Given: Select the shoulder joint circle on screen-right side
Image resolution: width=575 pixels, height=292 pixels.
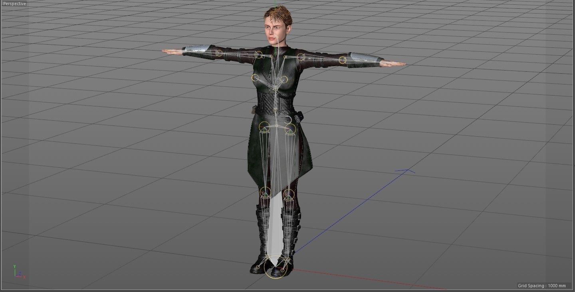Looking at the screenshot, I should tap(301, 57).
